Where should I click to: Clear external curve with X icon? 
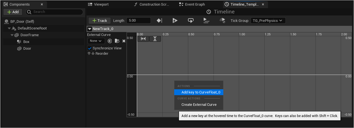(x=124, y=41)
